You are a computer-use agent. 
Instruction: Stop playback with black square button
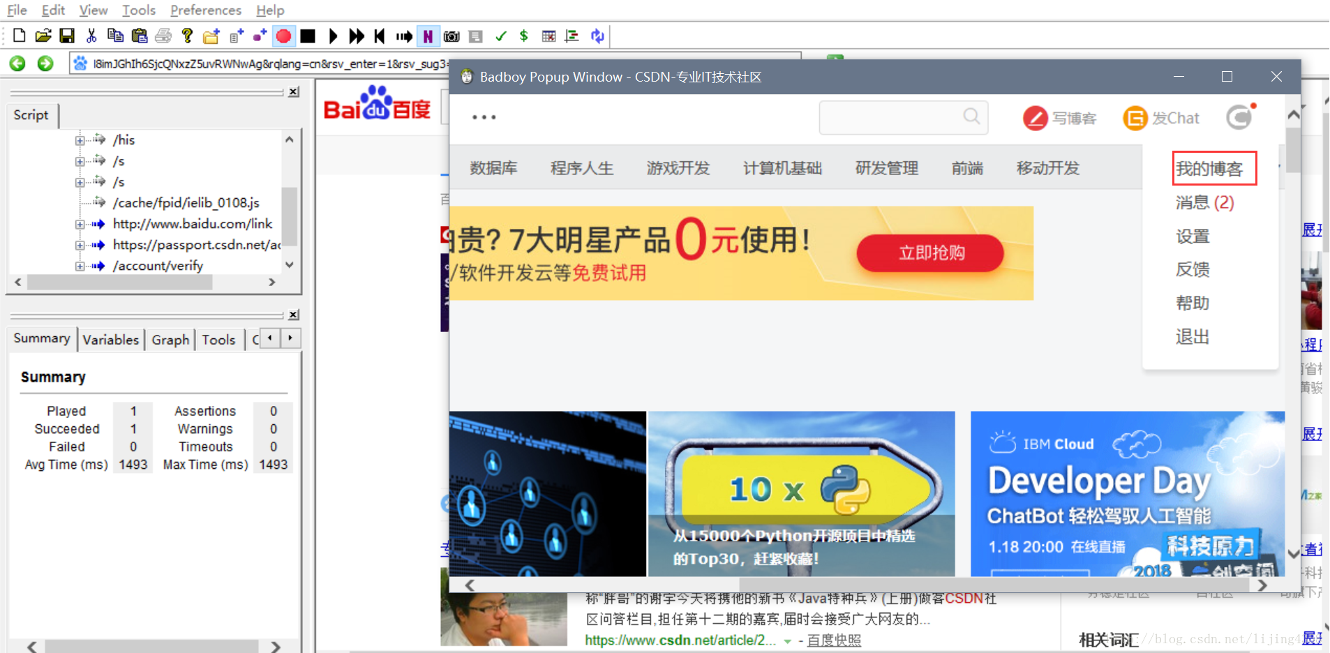pyautogui.click(x=308, y=36)
